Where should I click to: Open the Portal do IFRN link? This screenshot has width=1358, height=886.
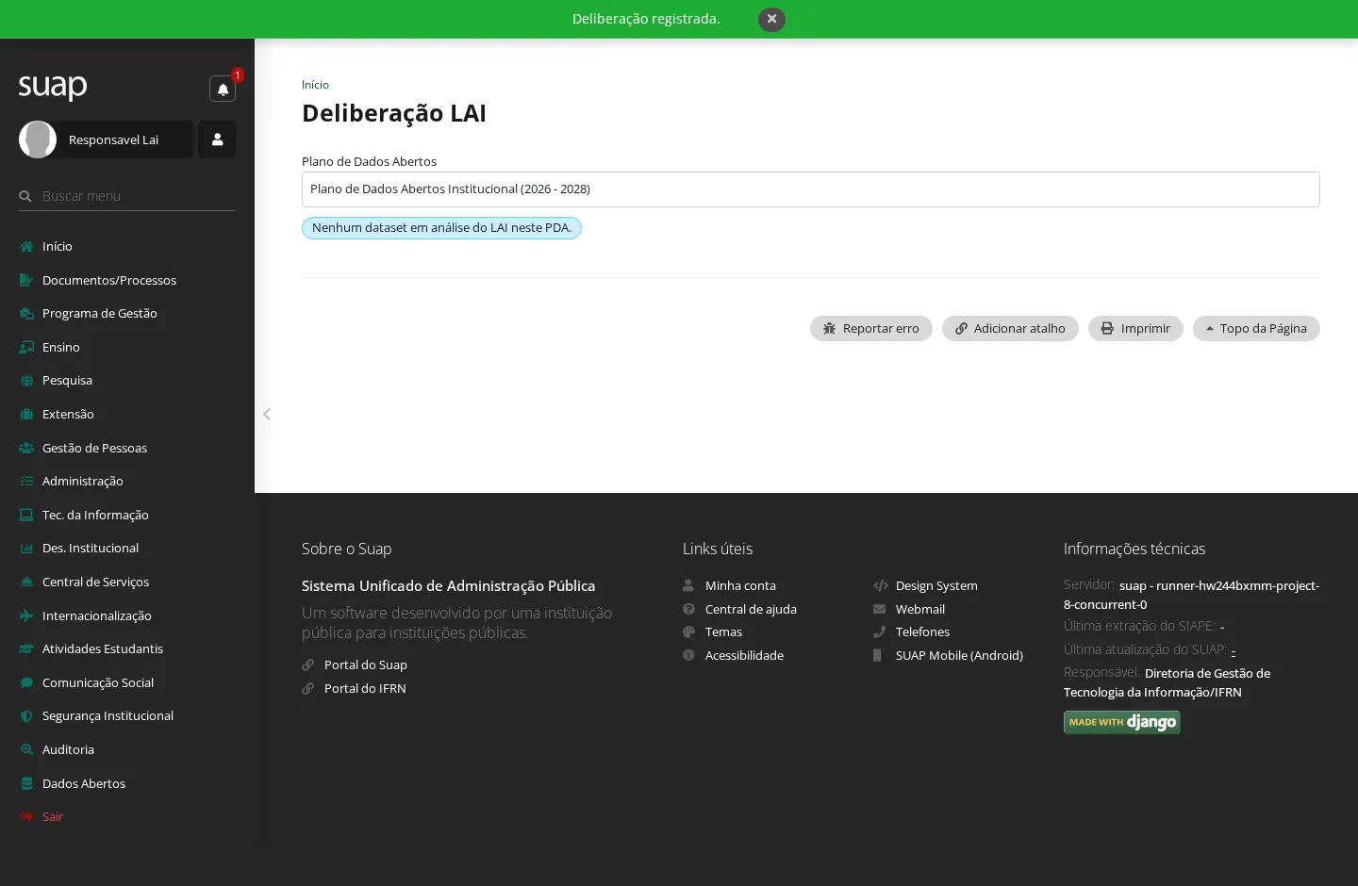(365, 688)
